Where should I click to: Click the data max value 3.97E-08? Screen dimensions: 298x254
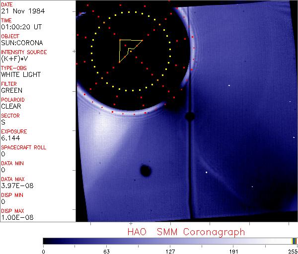15,186
